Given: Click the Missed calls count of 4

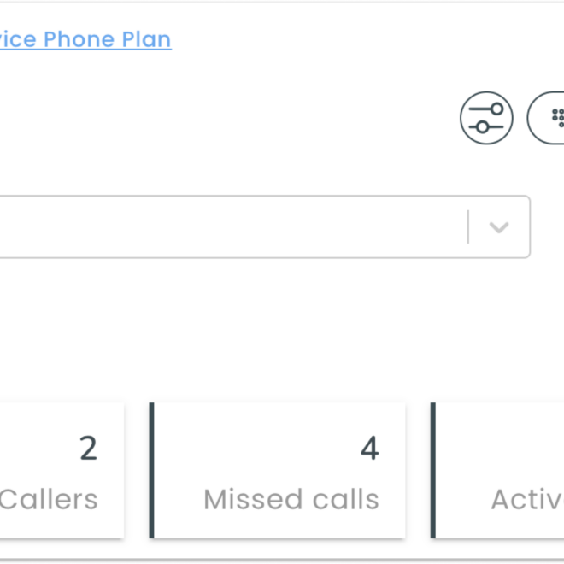Looking at the screenshot, I should coord(369,449).
